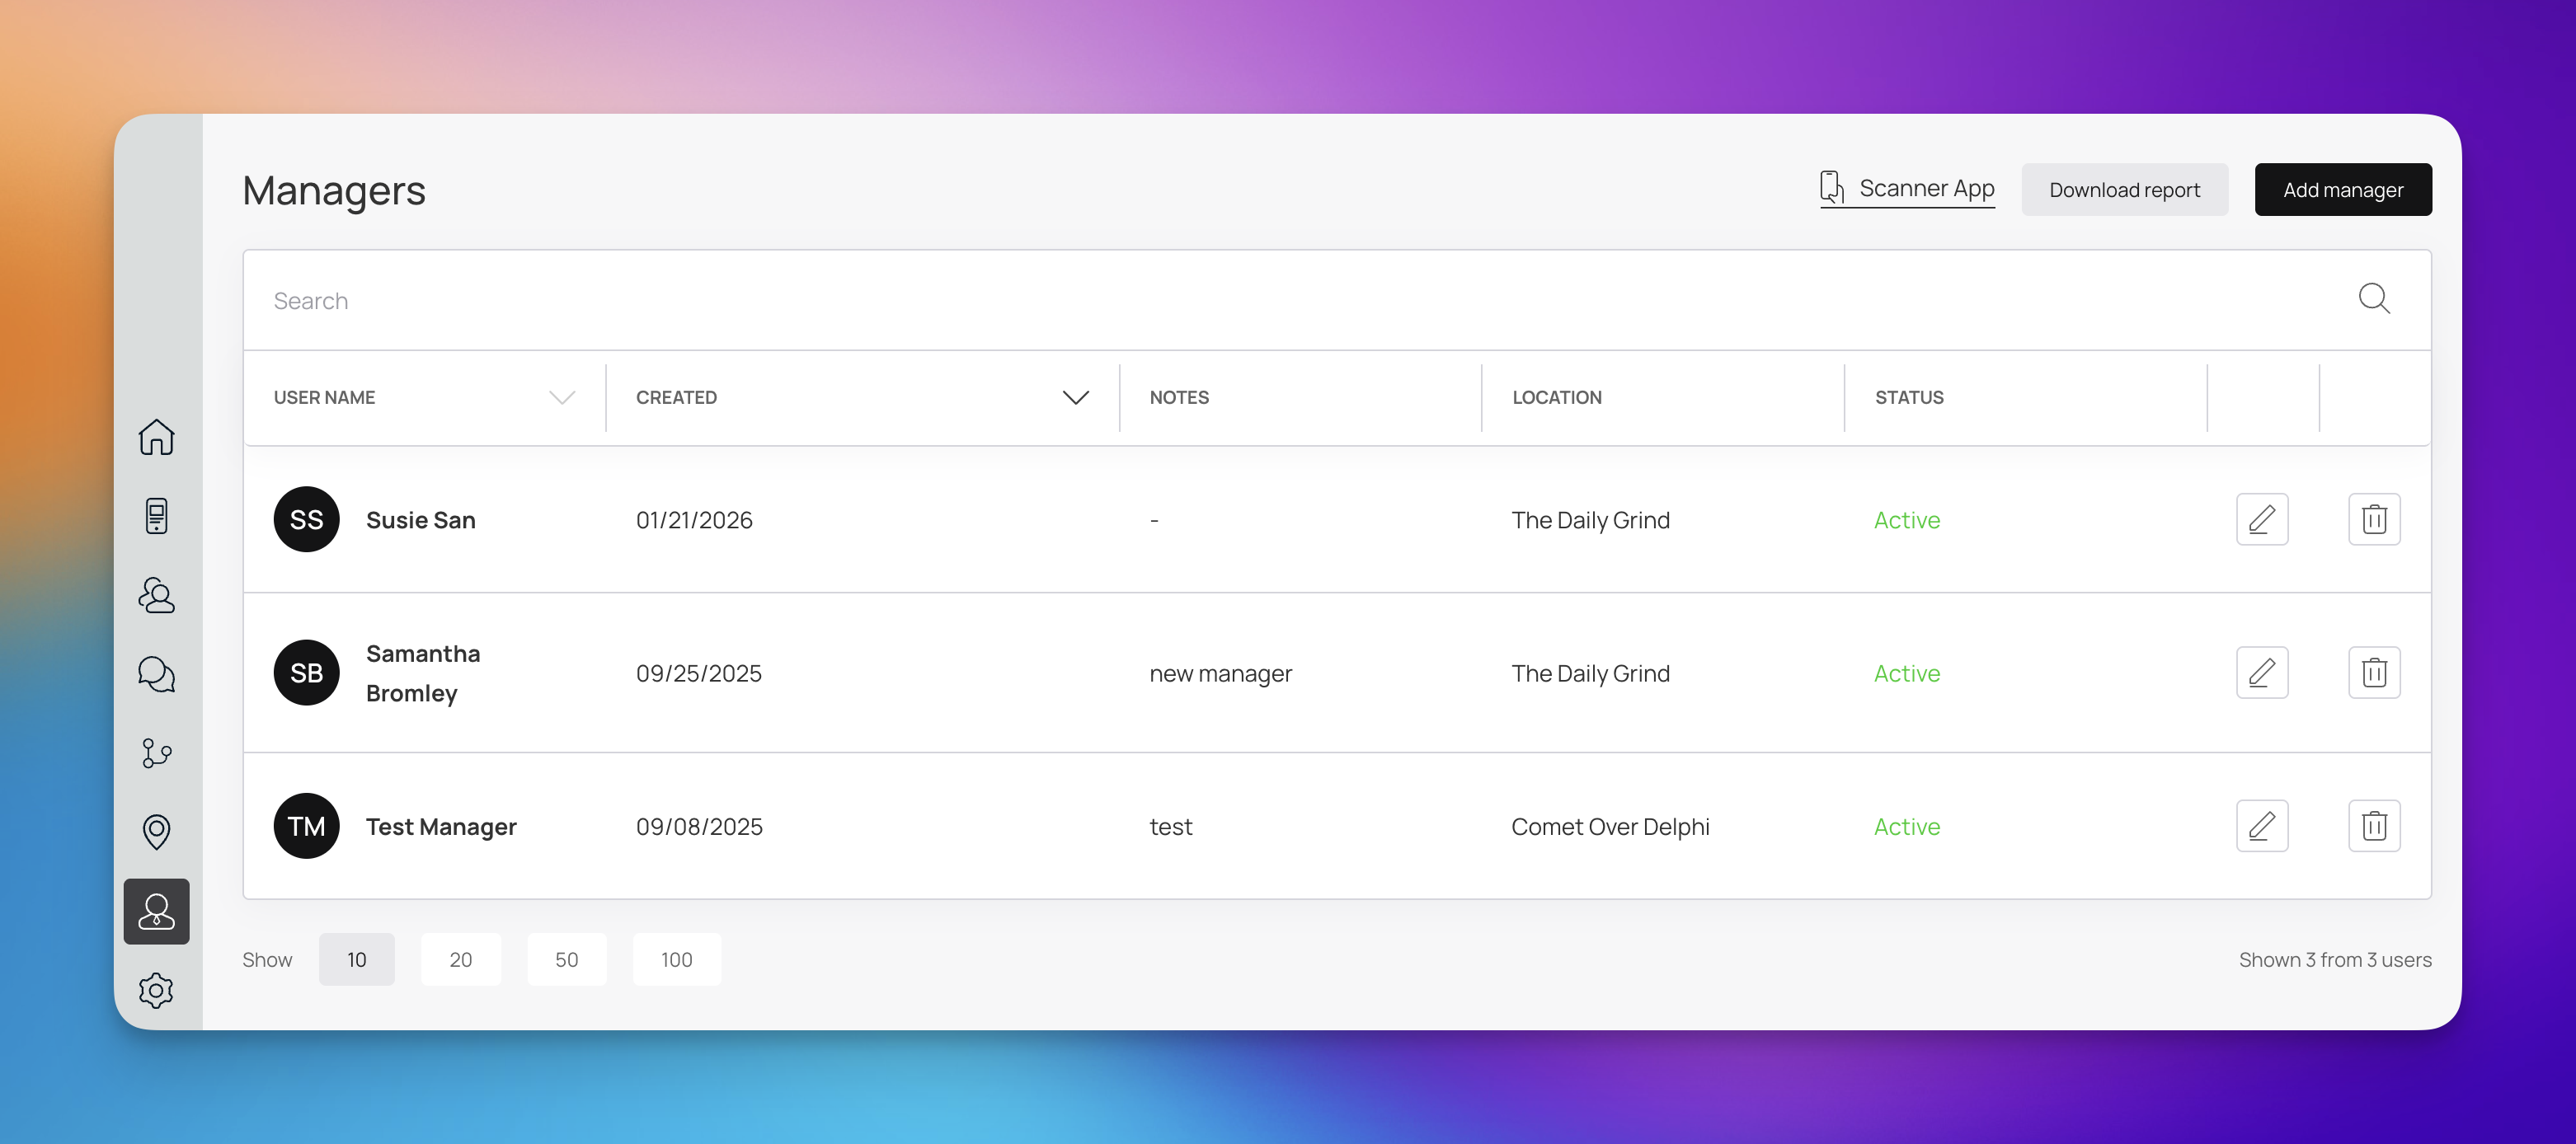2576x1144 pixels.
Task: Open the locations pin icon in sidebar
Action: (x=156, y=832)
